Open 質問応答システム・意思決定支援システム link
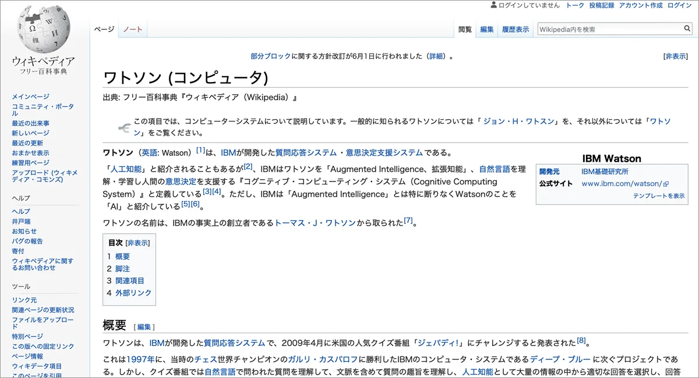The width and height of the screenshot is (699, 378). (x=349, y=153)
